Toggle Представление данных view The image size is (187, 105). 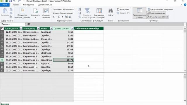(x=139, y=13)
